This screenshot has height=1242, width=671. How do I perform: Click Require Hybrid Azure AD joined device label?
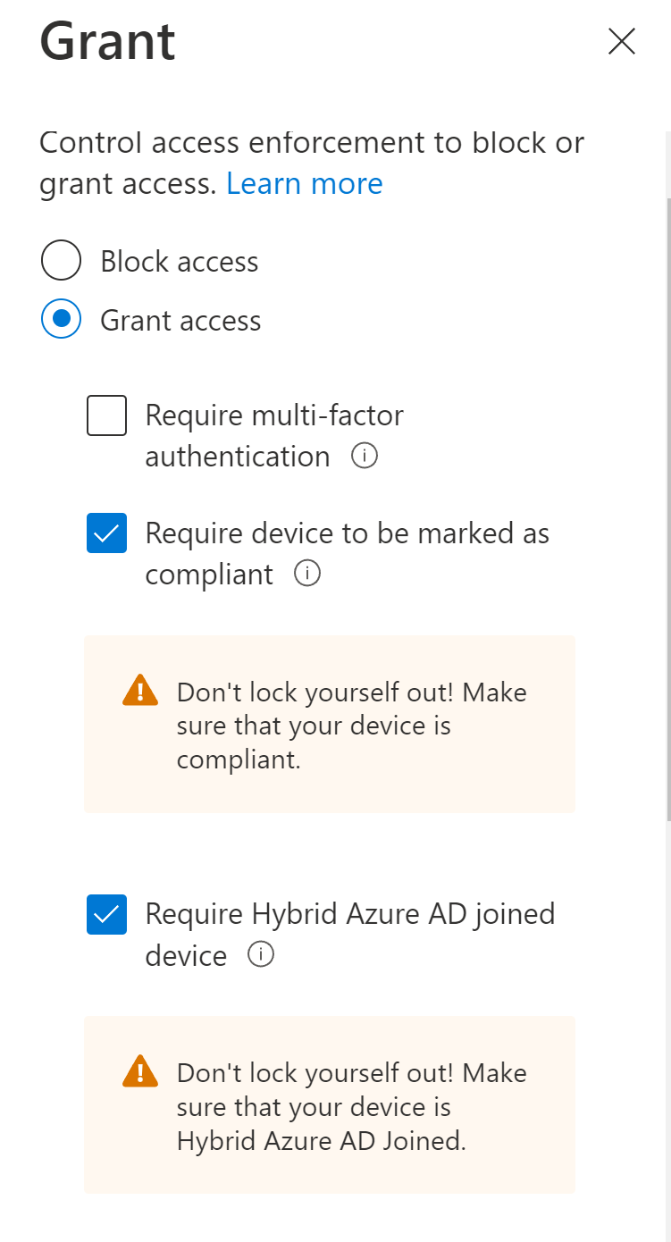[349, 935]
